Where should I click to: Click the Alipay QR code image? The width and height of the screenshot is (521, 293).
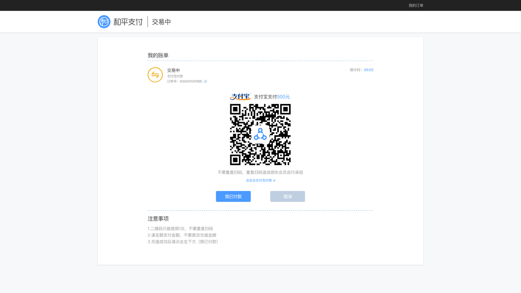pyautogui.click(x=260, y=134)
